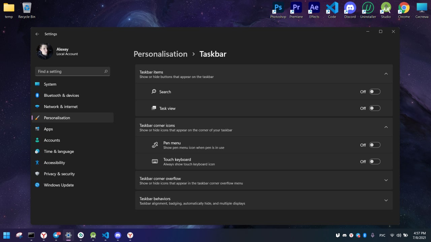Open the Discord icon in the taskbar
Viewport: 431px width, 242px height.
point(118,235)
